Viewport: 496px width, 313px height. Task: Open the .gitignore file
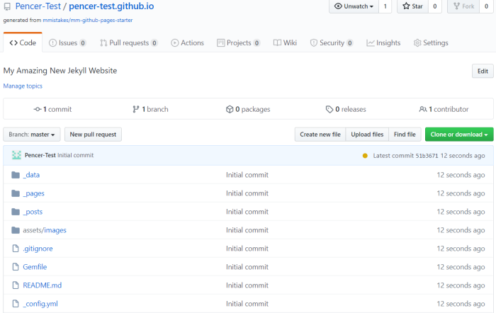(x=38, y=249)
